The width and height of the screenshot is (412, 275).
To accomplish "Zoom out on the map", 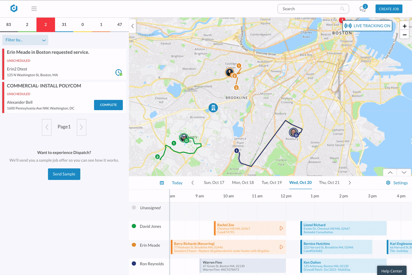I will (405, 35).
